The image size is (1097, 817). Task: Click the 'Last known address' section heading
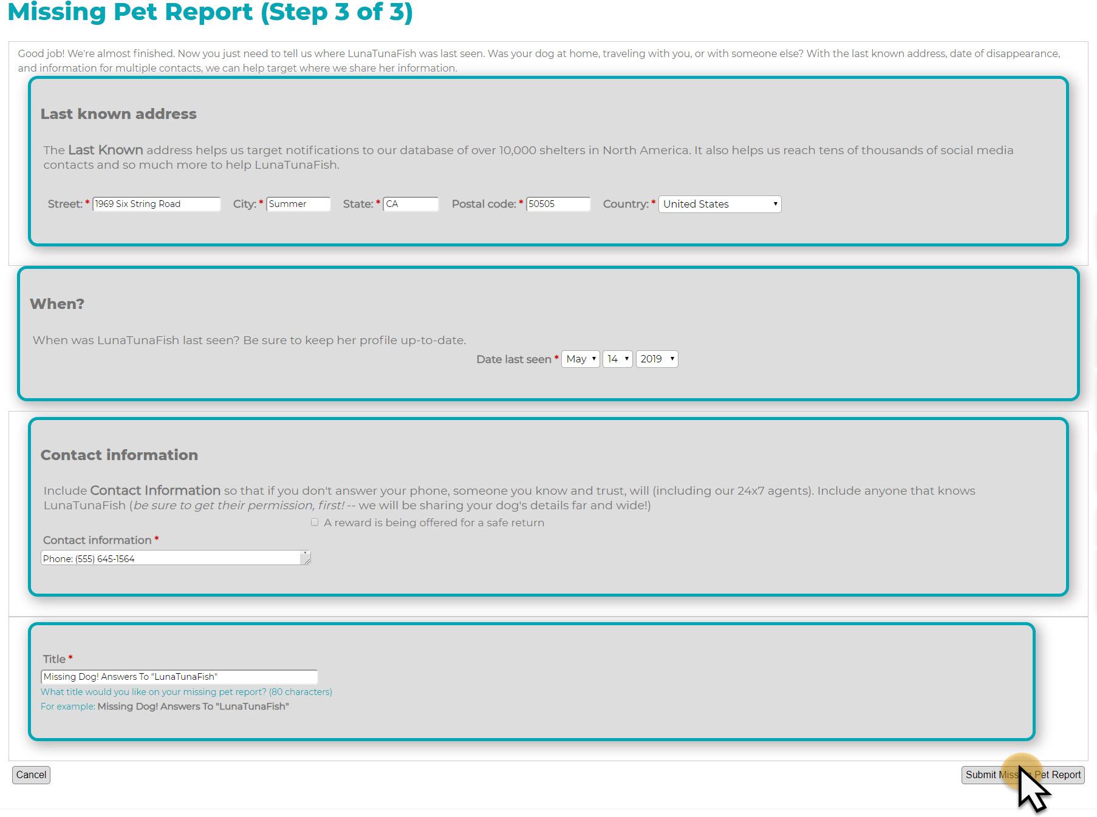pyautogui.click(x=118, y=114)
